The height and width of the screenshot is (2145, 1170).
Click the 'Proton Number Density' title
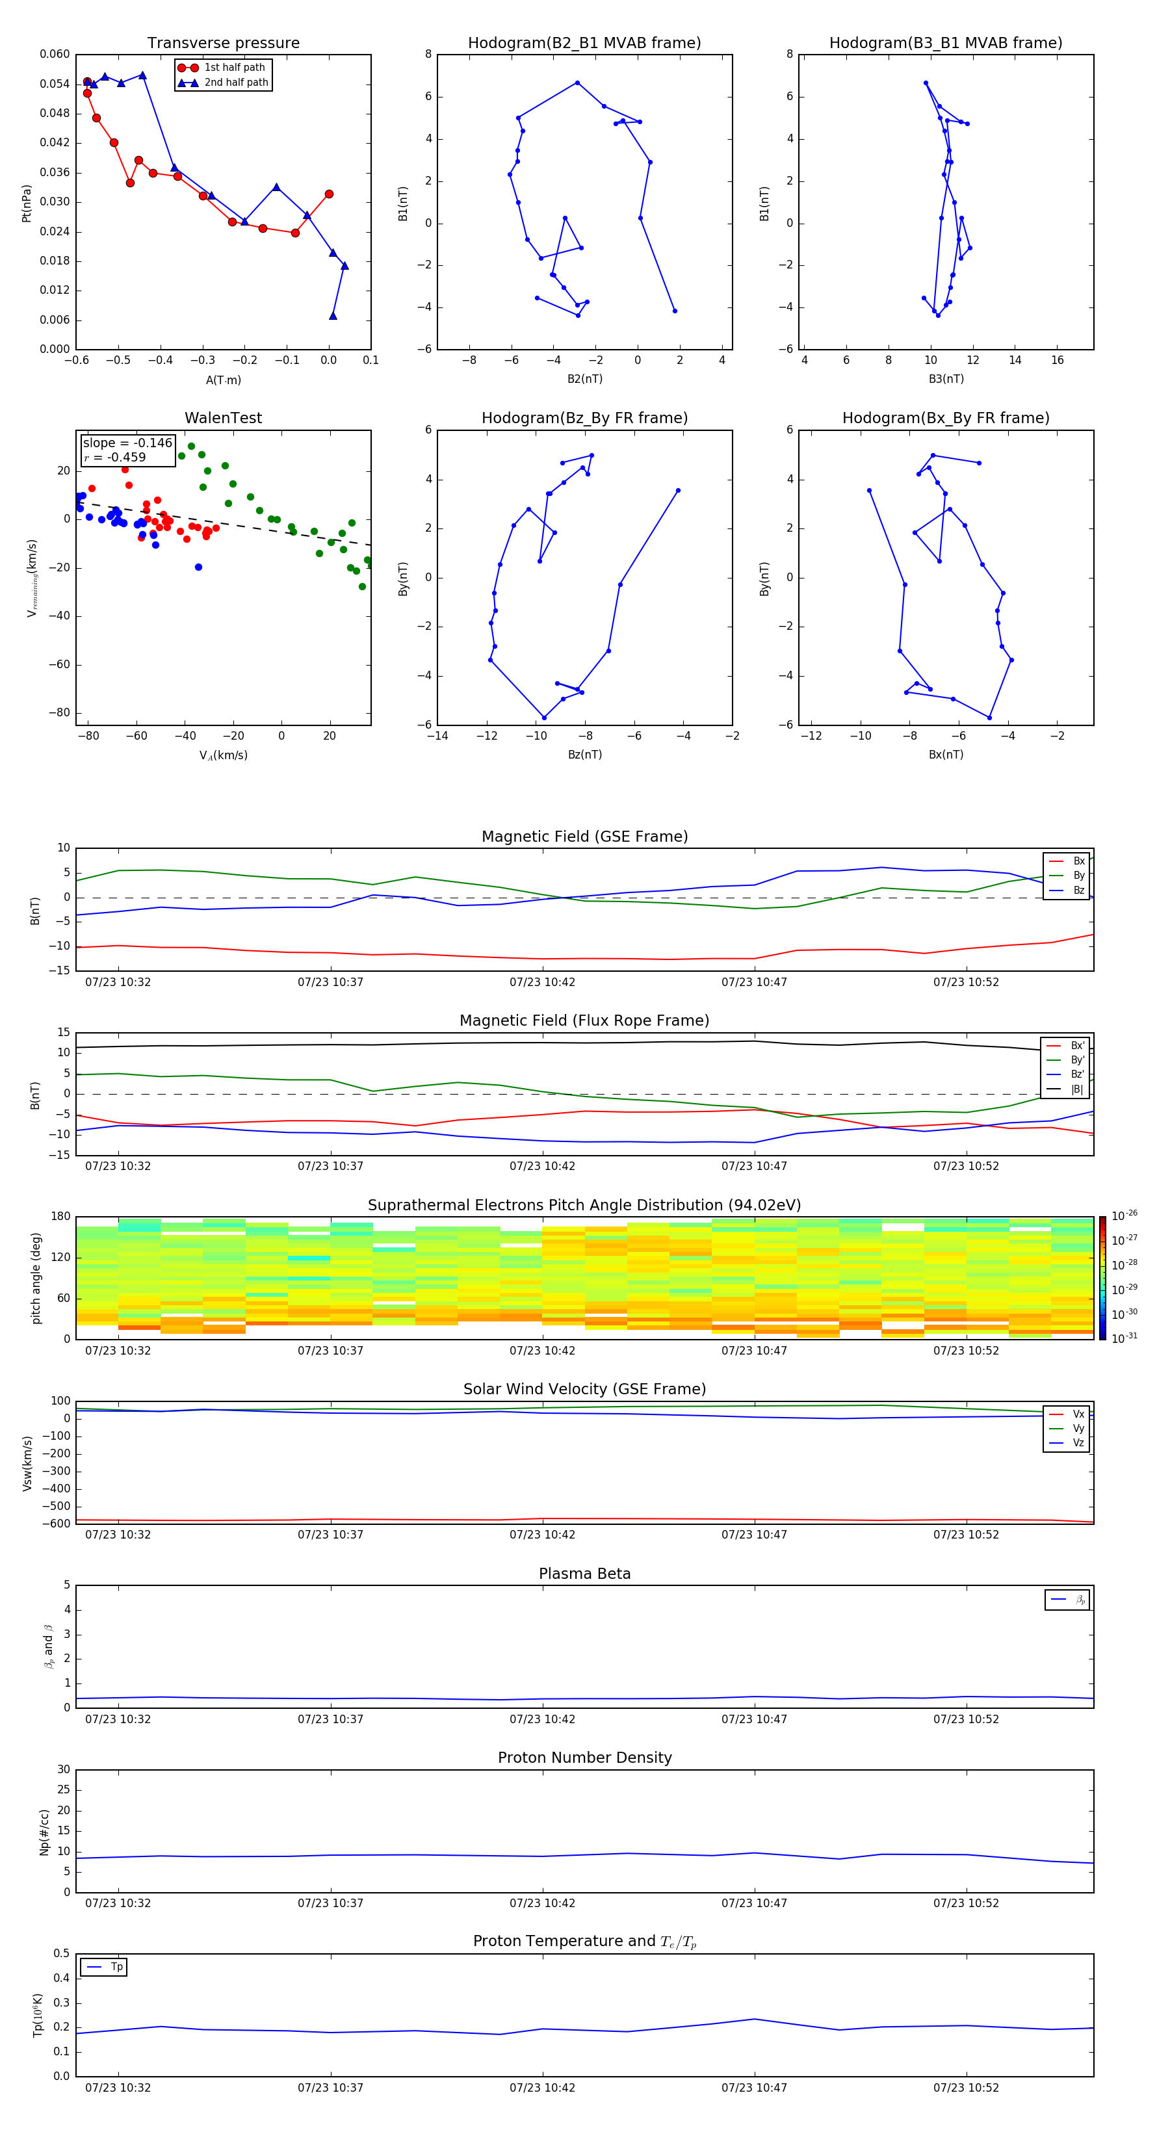(584, 1758)
